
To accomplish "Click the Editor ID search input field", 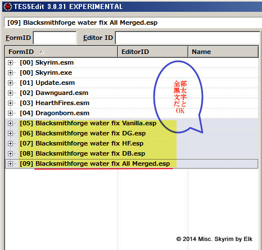I will [187, 38].
